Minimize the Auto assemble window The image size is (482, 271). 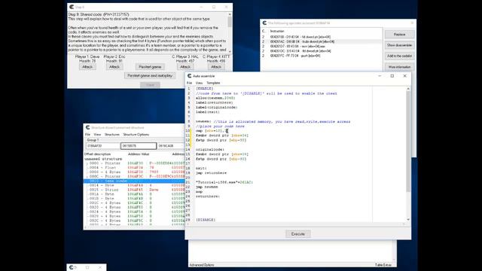[x=380, y=76]
